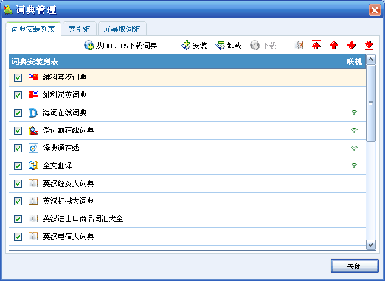
Task: Click the flag icon of 维科汉英词典
Action: click(x=33, y=95)
